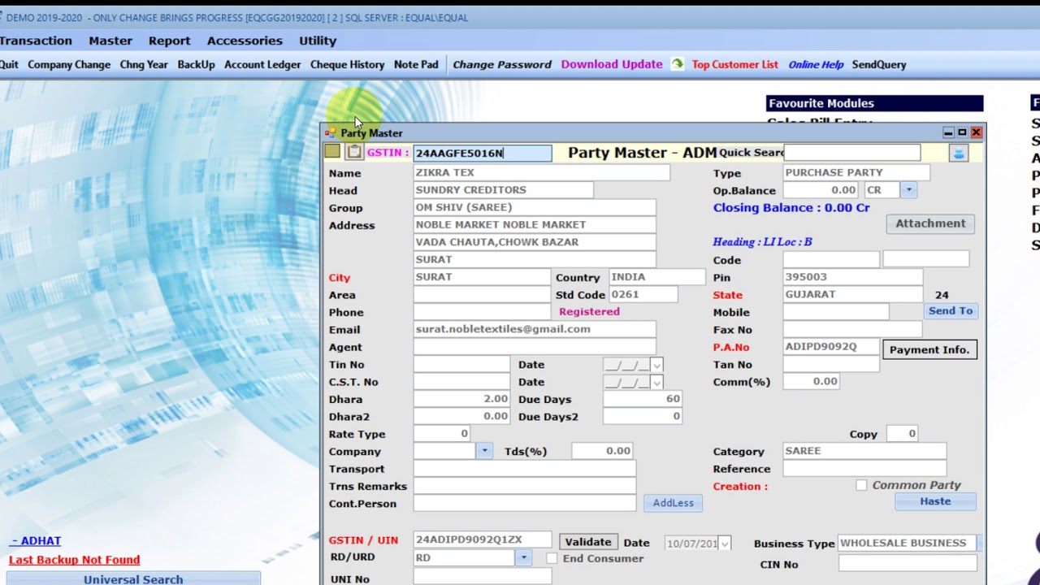
Task: Click the Due Days field showing 60
Action: pos(643,399)
